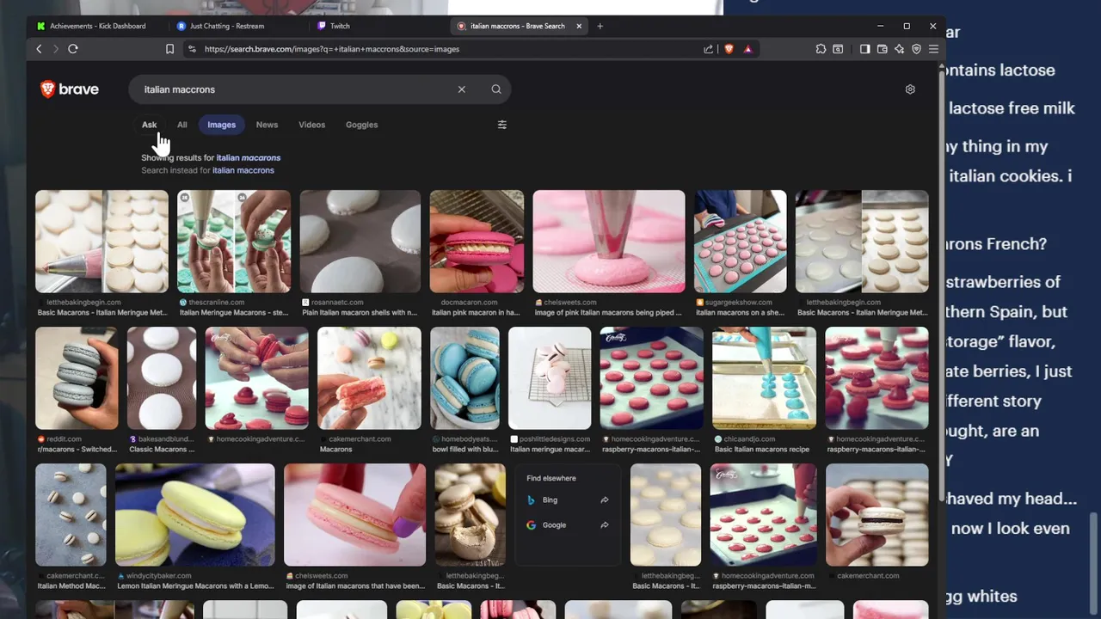Screen dimensions: 1101x619
Task: Click Google in Find elsewhere
Action: point(554,525)
